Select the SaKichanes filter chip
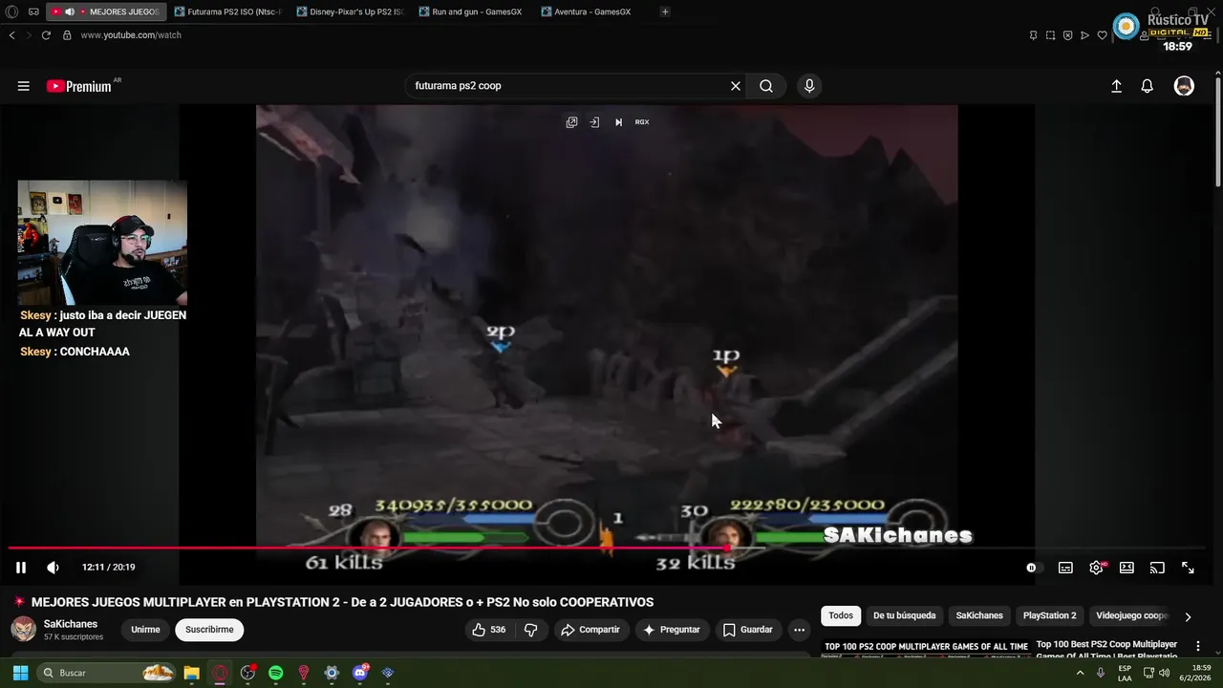 click(979, 616)
